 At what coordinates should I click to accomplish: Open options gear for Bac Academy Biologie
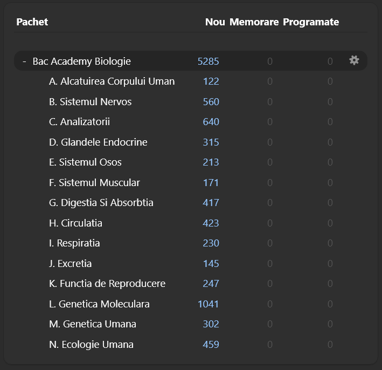(354, 60)
